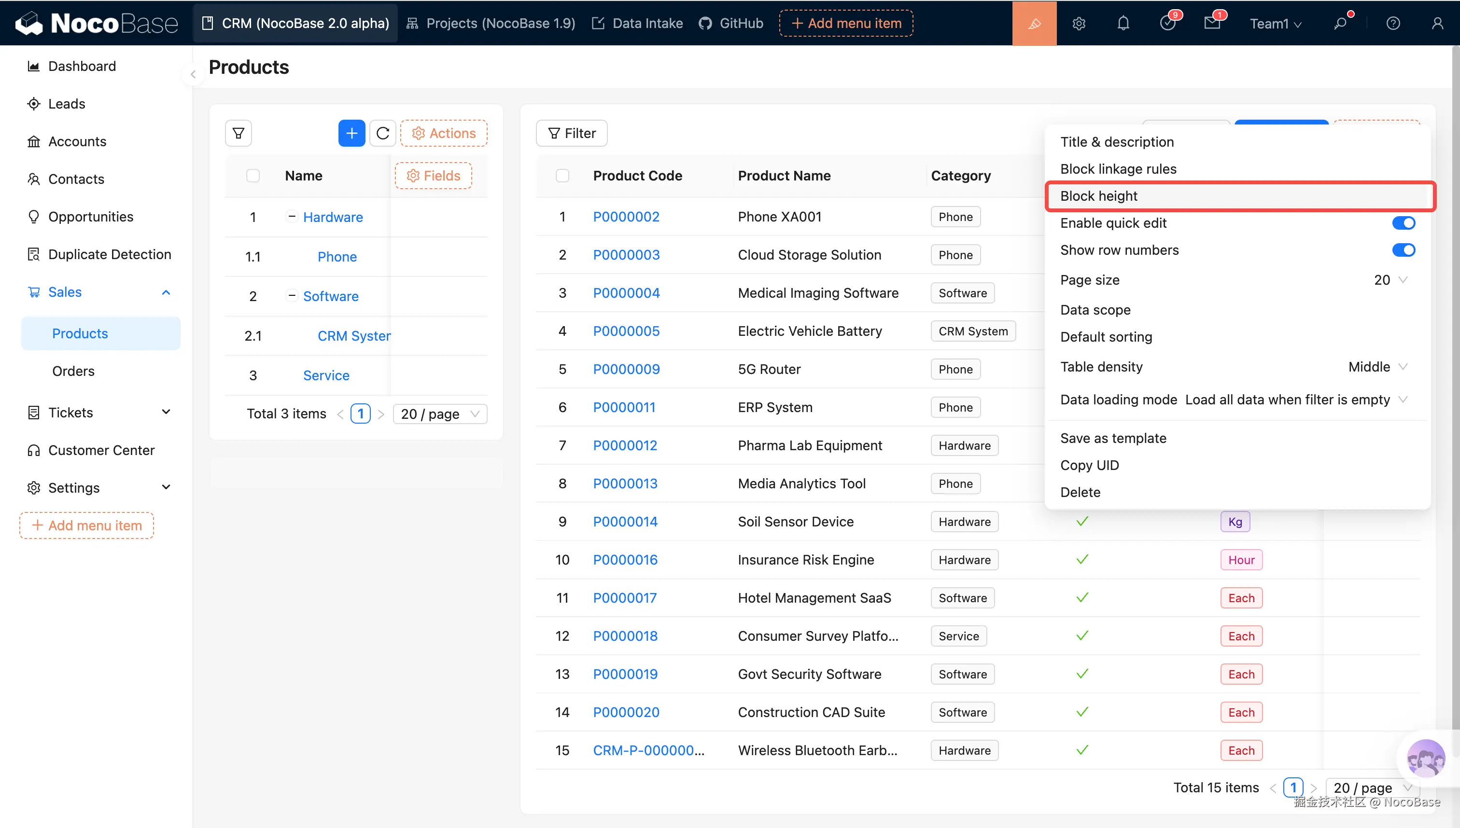Screen dimensions: 1460x828
Task: Select Data scope menu entry
Action: (1237, 310)
